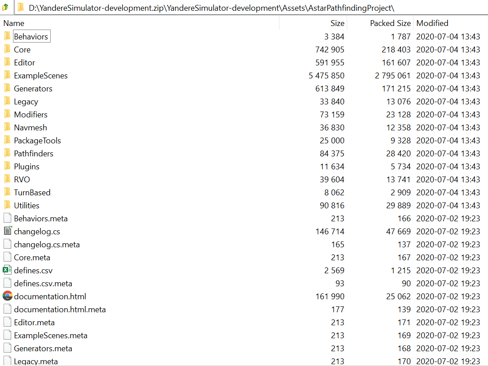Select the defines.csv file name
This screenshot has height=366, width=488.
coord(33,271)
